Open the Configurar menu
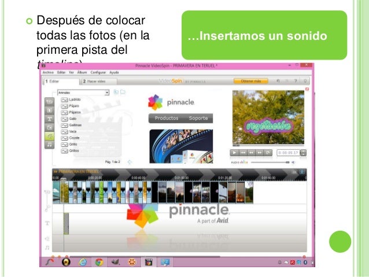This screenshot has width=369, height=277. coord(98,72)
